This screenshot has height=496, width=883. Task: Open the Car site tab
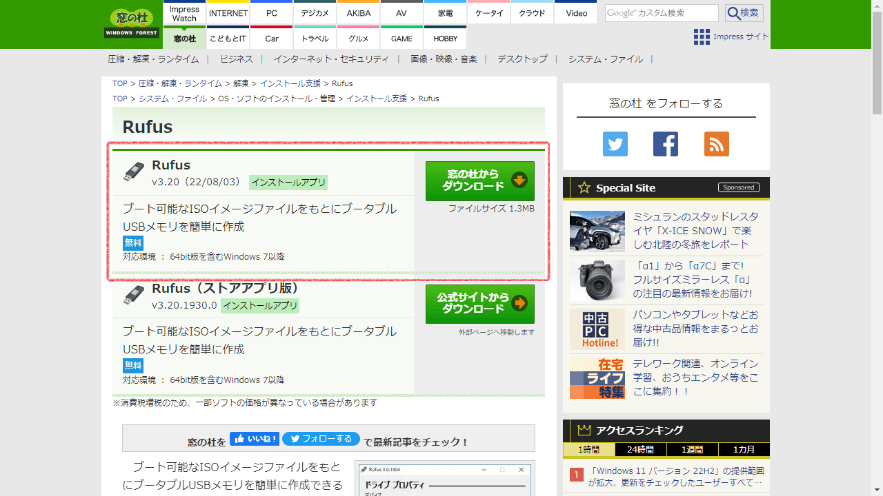click(x=272, y=38)
